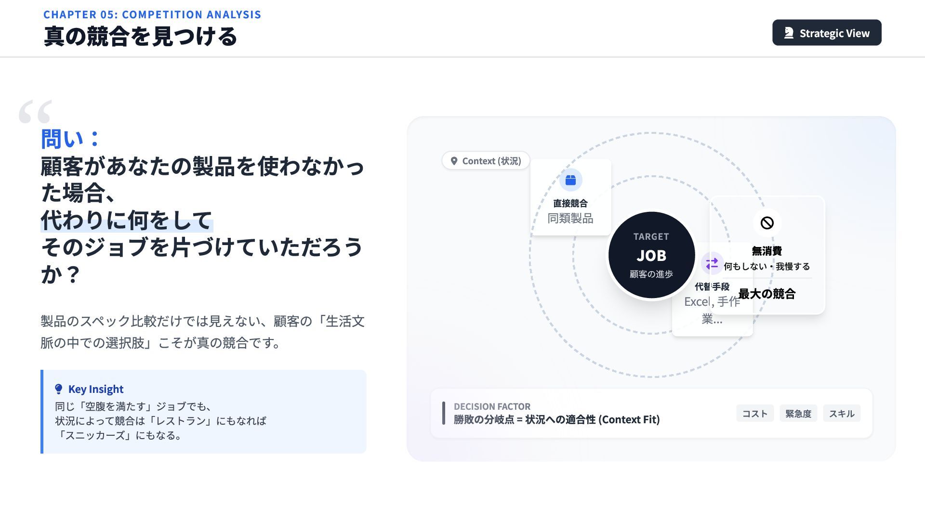
Task: Click the 最大の競合 text in the 無消費 card
Action: click(766, 294)
